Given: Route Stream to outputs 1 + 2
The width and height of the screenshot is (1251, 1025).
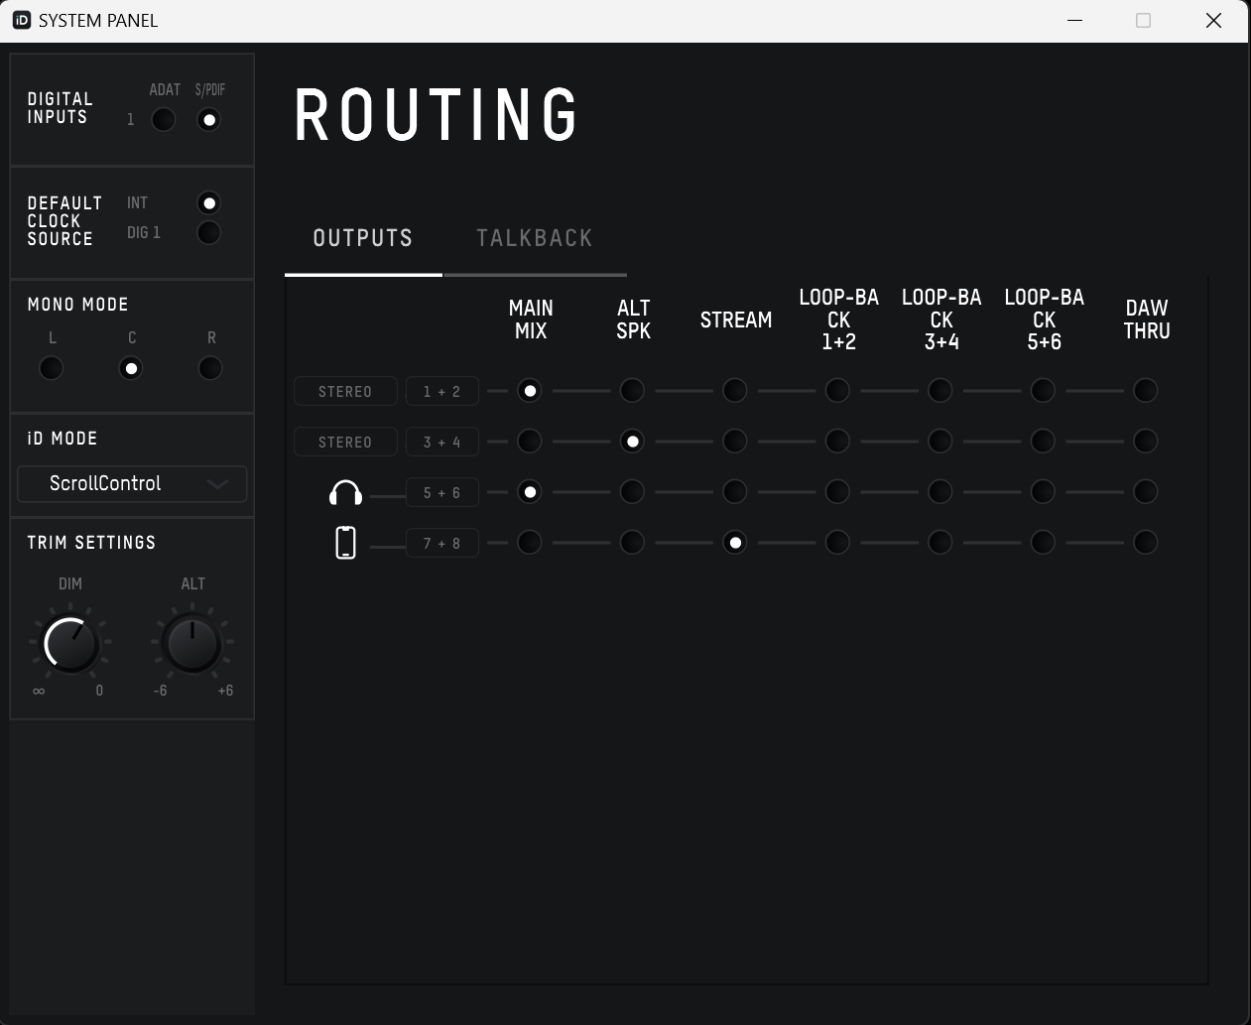Looking at the screenshot, I should 735,391.
